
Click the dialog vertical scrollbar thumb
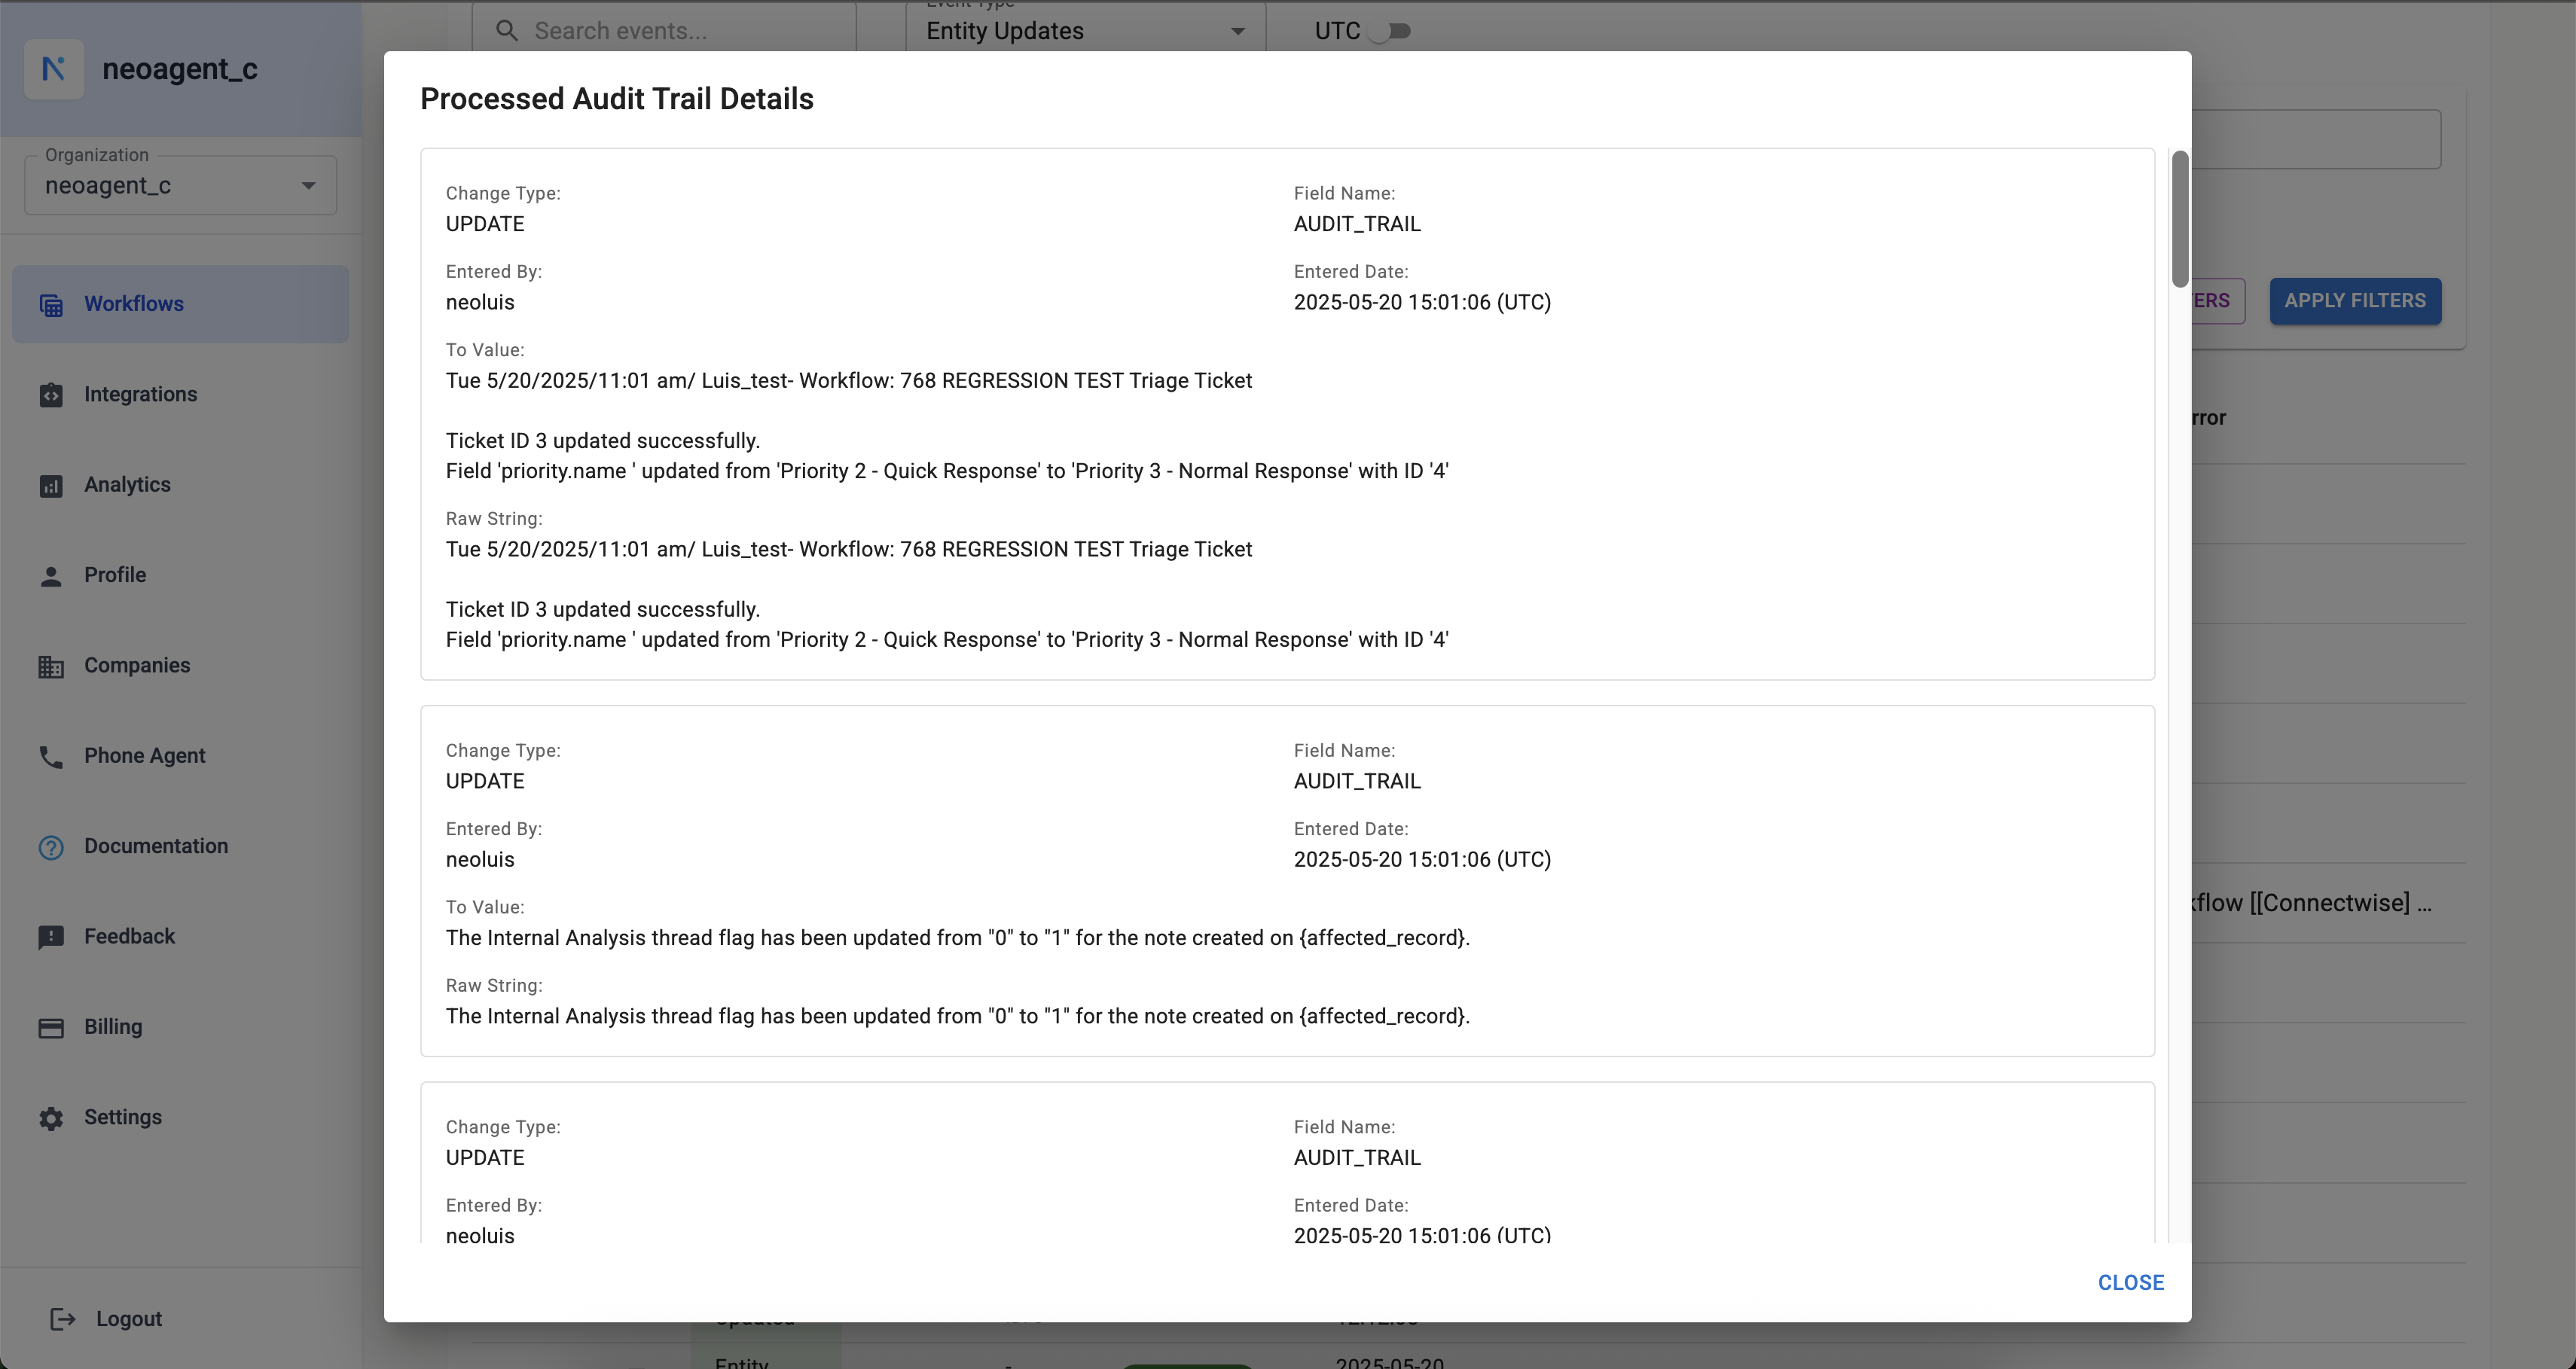[x=2179, y=218]
